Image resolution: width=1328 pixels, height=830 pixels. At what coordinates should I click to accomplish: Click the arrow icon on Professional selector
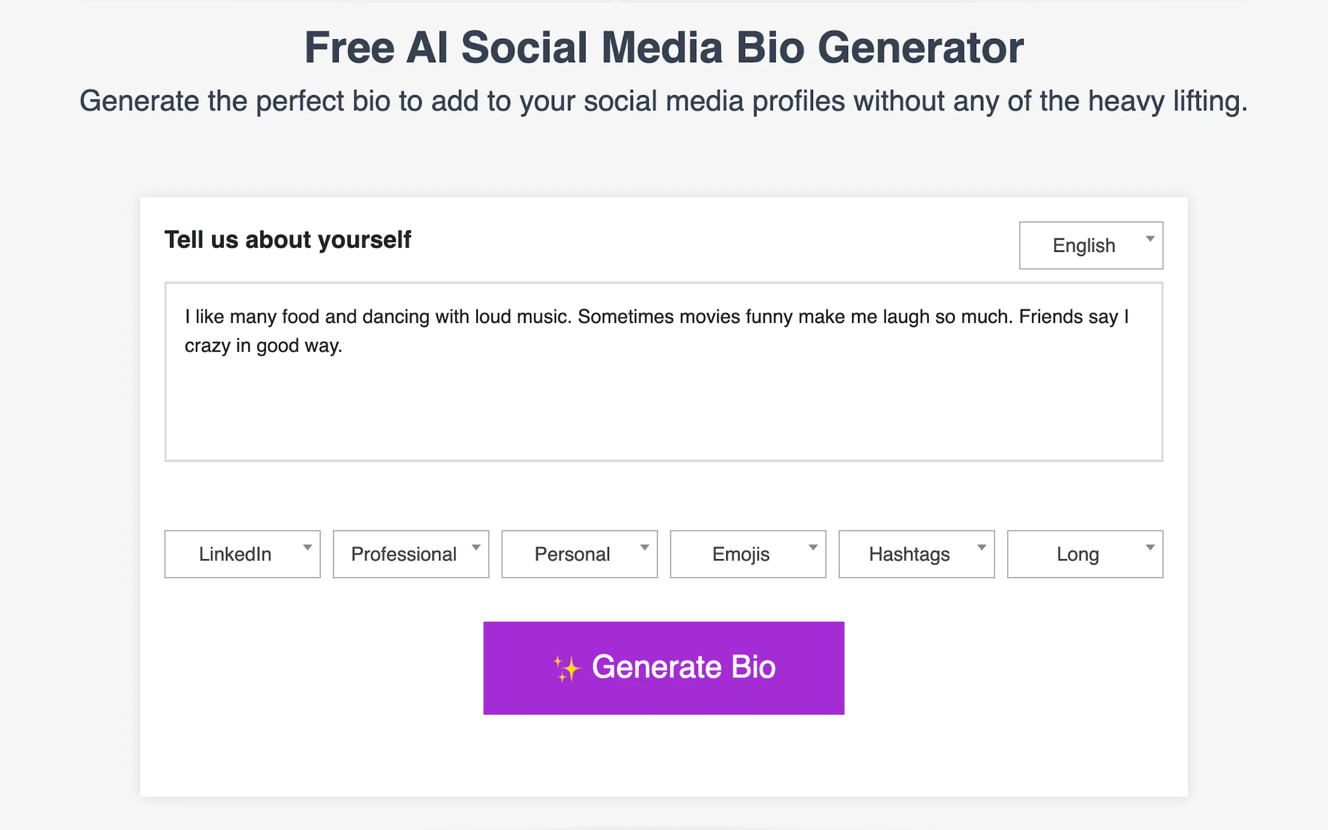(x=476, y=547)
